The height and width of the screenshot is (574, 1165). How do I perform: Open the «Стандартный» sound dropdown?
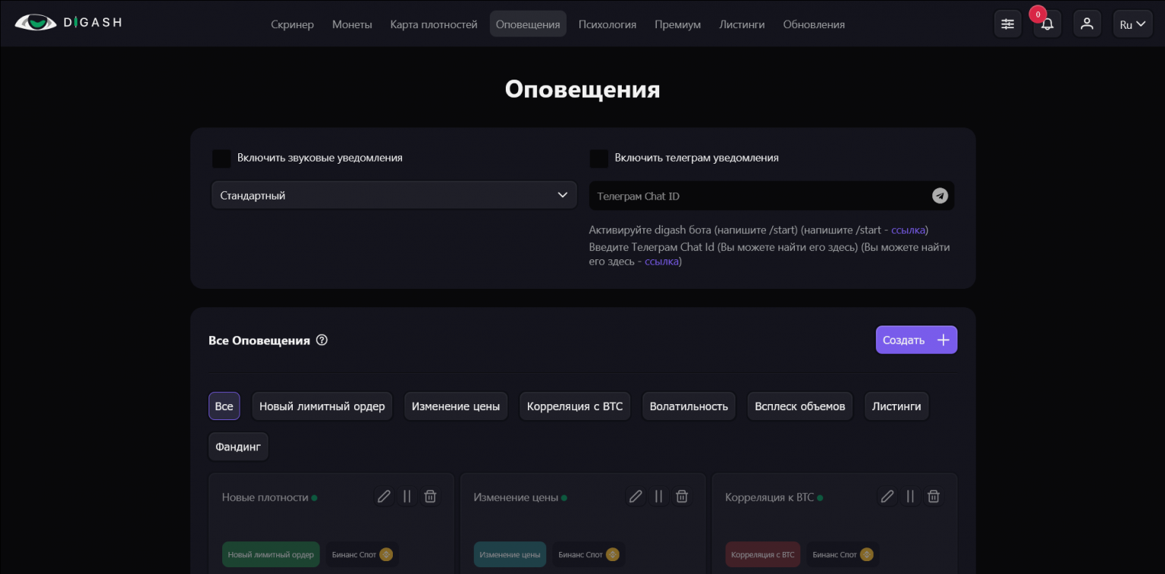[394, 195]
